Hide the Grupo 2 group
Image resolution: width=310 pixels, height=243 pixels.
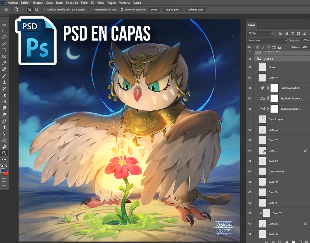tap(250, 59)
